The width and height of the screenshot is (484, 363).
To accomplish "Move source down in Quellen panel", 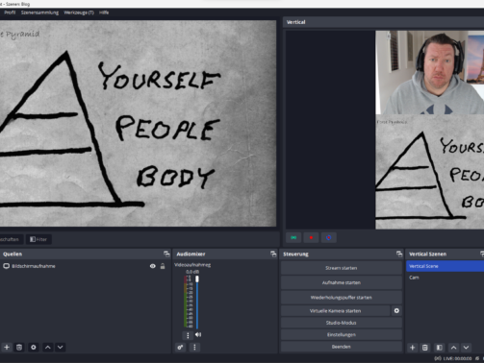I will (61, 348).
